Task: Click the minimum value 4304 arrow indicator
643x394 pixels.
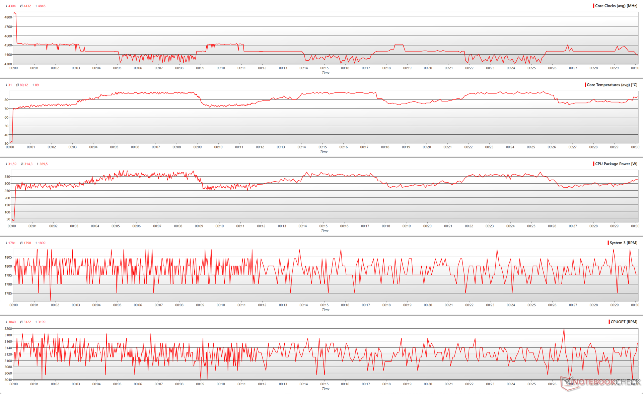Action: click(x=6, y=6)
